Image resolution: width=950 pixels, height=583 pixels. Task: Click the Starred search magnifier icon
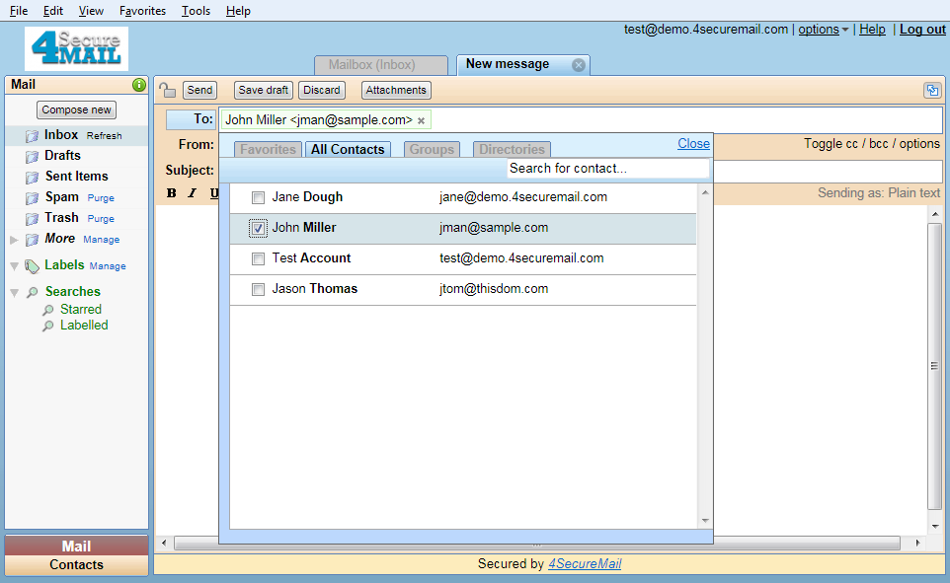48,310
